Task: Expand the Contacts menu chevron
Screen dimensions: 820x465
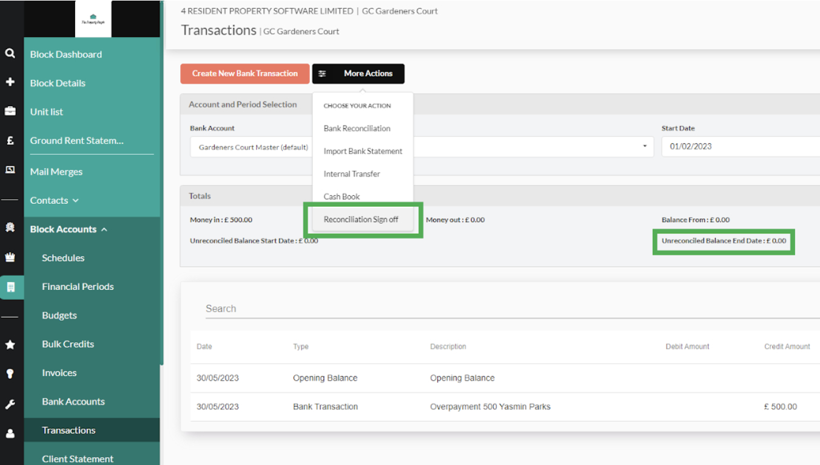Action: click(x=75, y=201)
